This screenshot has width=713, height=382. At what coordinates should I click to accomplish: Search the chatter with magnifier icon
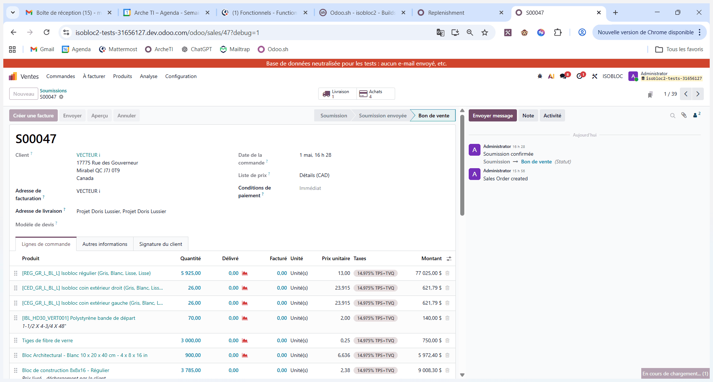click(x=673, y=116)
